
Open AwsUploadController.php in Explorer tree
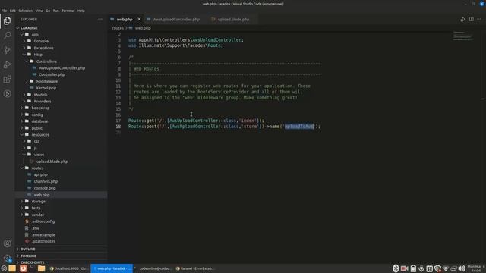(x=62, y=68)
